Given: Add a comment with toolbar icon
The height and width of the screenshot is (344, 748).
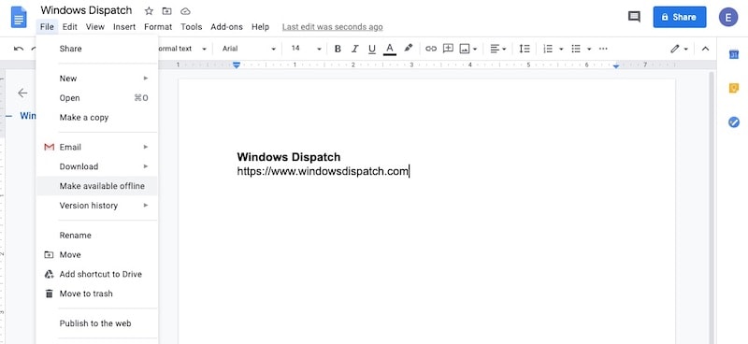Looking at the screenshot, I should click(x=448, y=49).
